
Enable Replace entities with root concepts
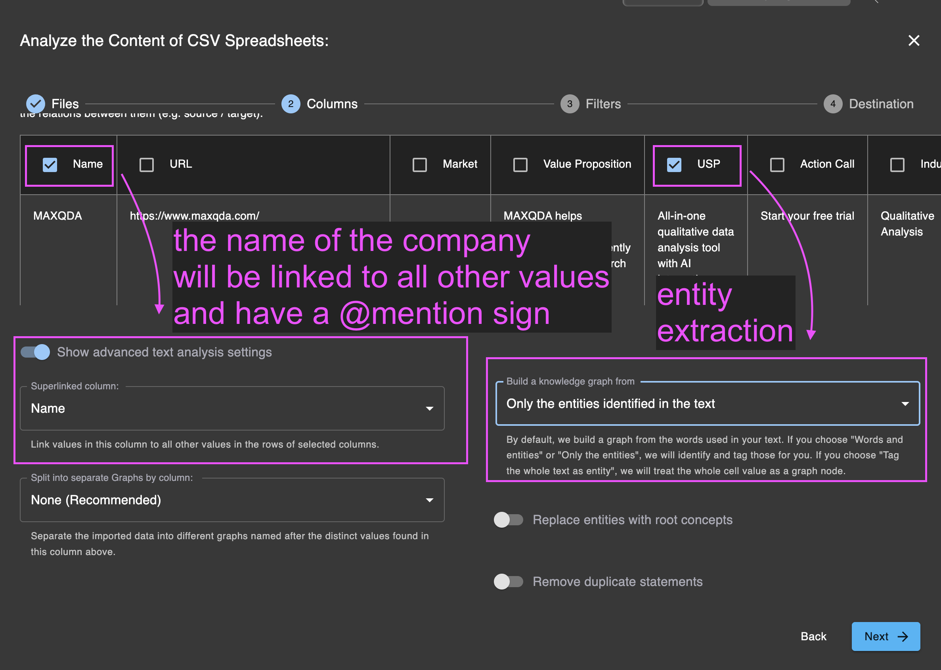tap(508, 520)
